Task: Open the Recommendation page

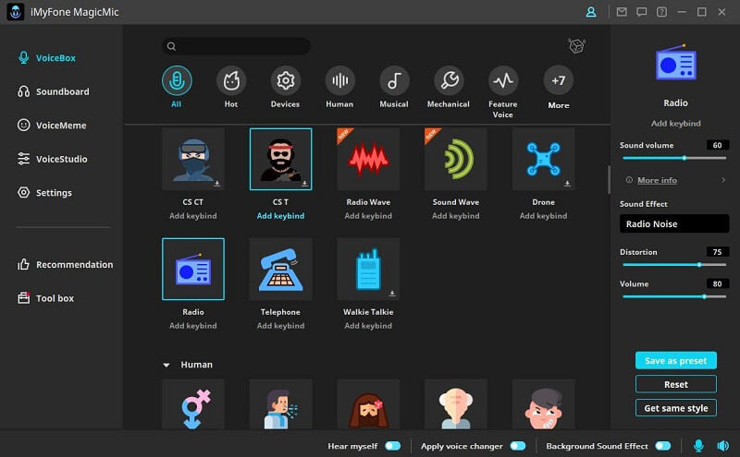Action: (x=65, y=264)
